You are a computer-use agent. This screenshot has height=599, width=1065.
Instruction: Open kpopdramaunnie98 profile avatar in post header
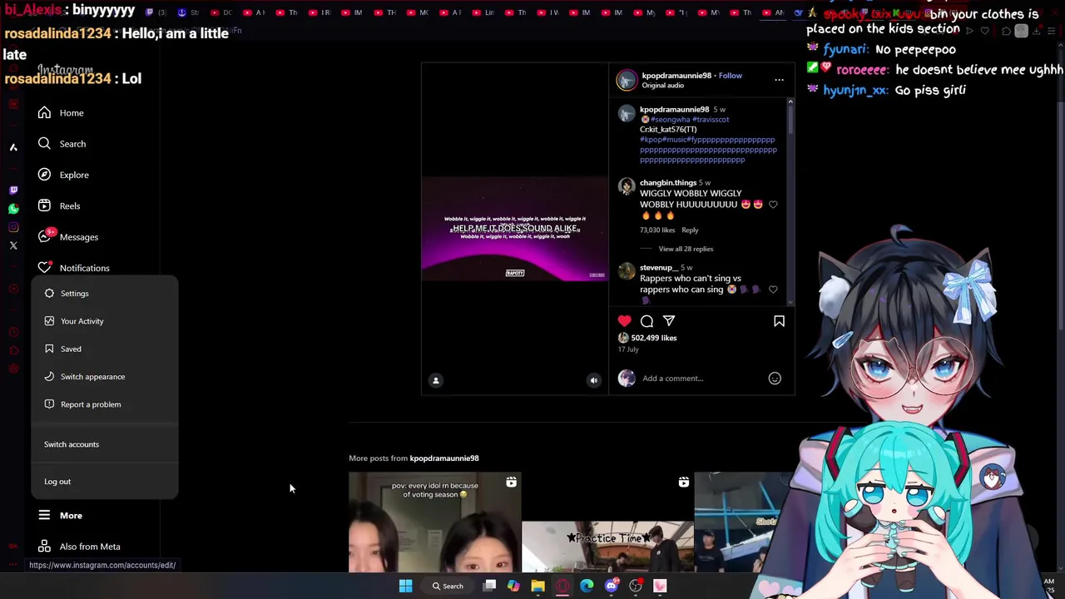coord(627,80)
